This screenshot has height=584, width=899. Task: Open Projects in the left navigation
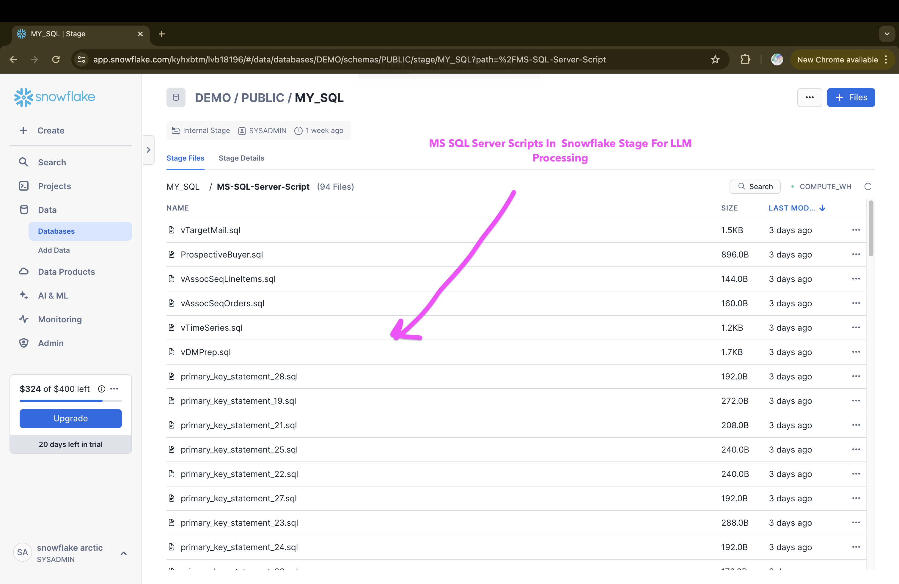[x=54, y=186]
